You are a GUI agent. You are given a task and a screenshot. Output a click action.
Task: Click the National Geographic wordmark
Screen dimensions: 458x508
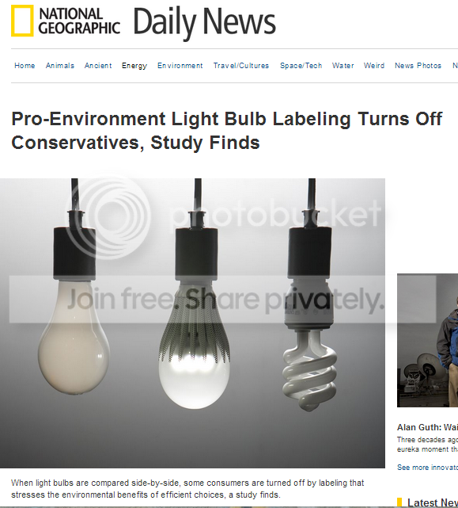(x=79, y=21)
